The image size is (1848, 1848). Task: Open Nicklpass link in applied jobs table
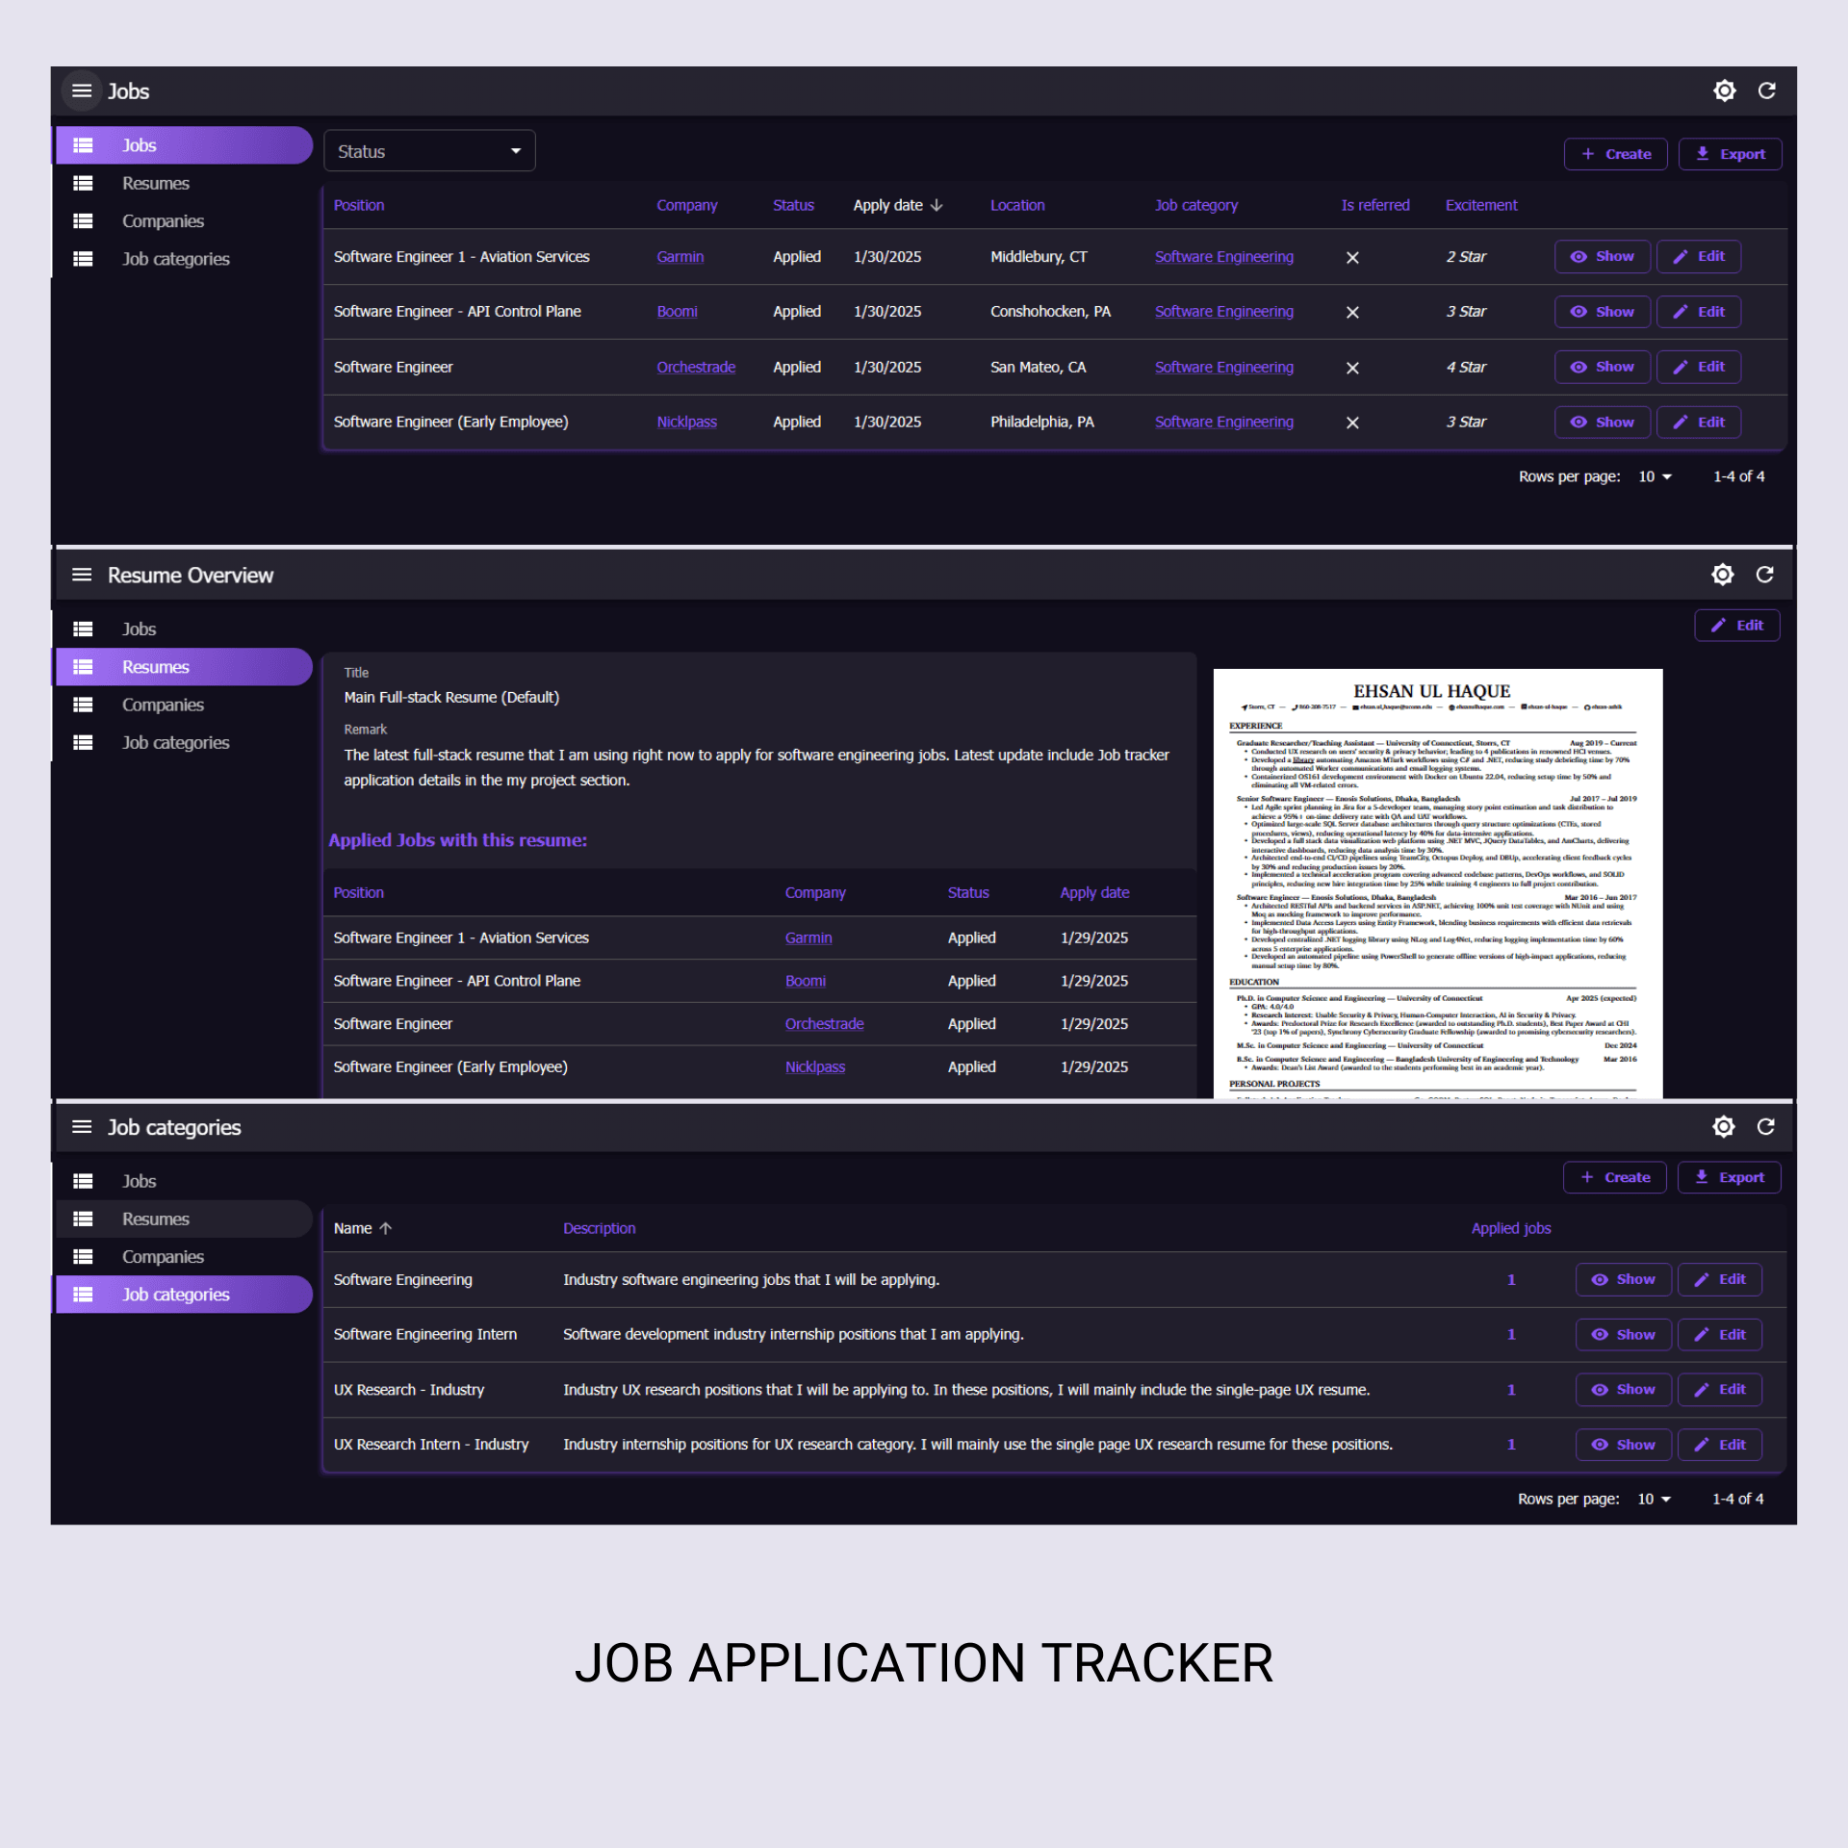point(814,1067)
